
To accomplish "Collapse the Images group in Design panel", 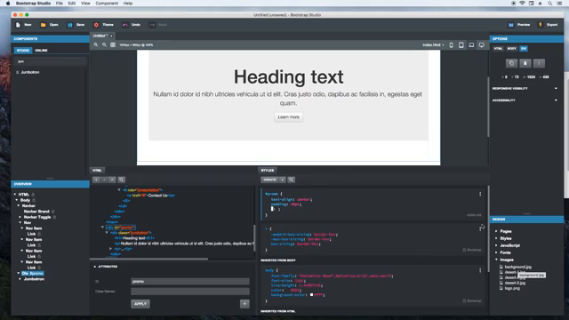I will click(496, 260).
